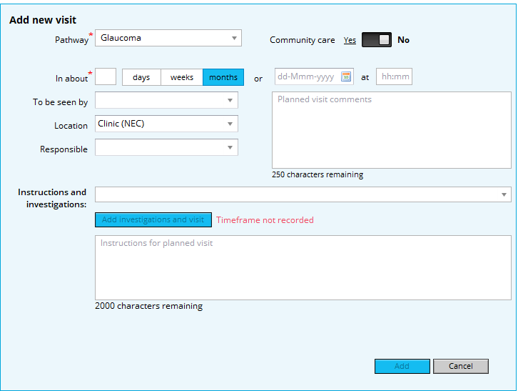The height and width of the screenshot is (391, 518).
Task: Select the days timeframe option
Action: coord(141,77)
